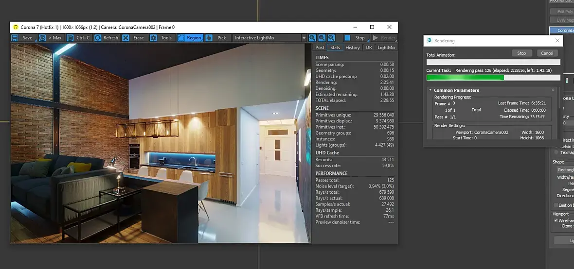Open the LightMix tab
Screen dimensions: 574x269
click(x=387, y=48)
